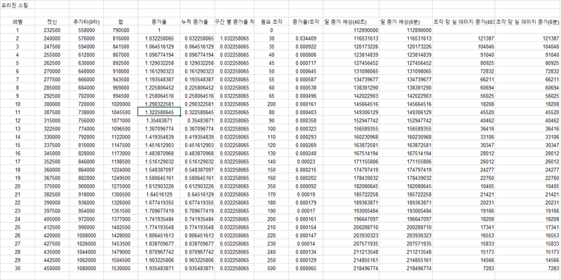The width and height of the screenshot is (561, 280).
Task: Select cell with value 232500
Action: pos(52,30)
